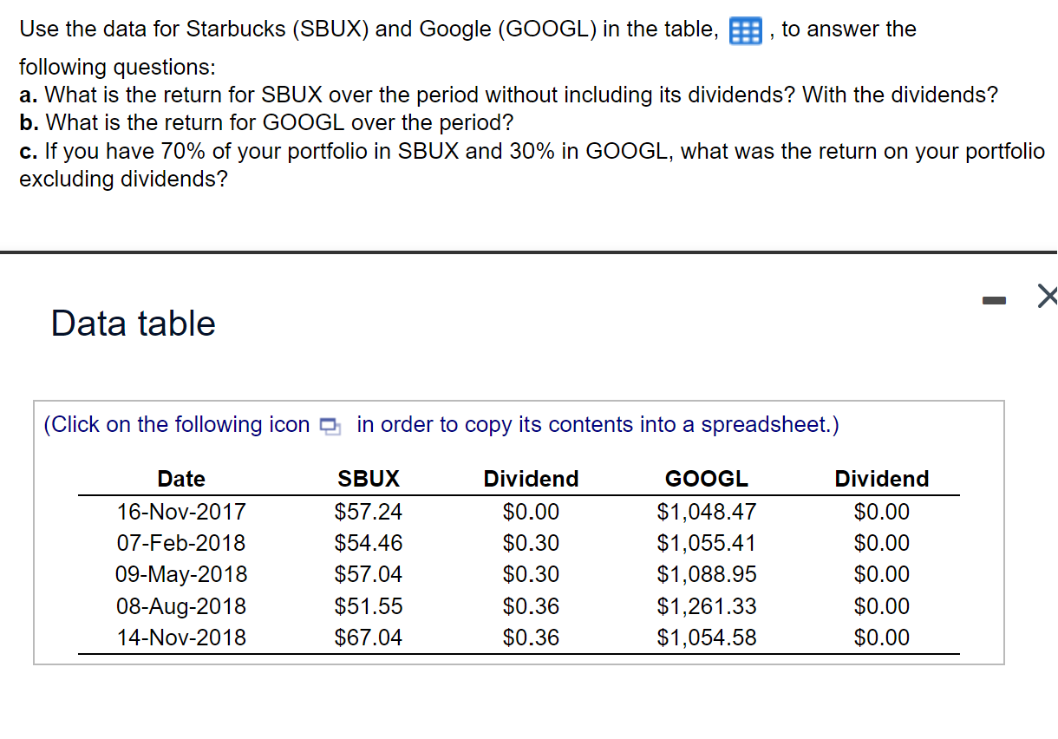
Task: Select the $1,048.47 GOOGL price
Action: coord(707,512)
